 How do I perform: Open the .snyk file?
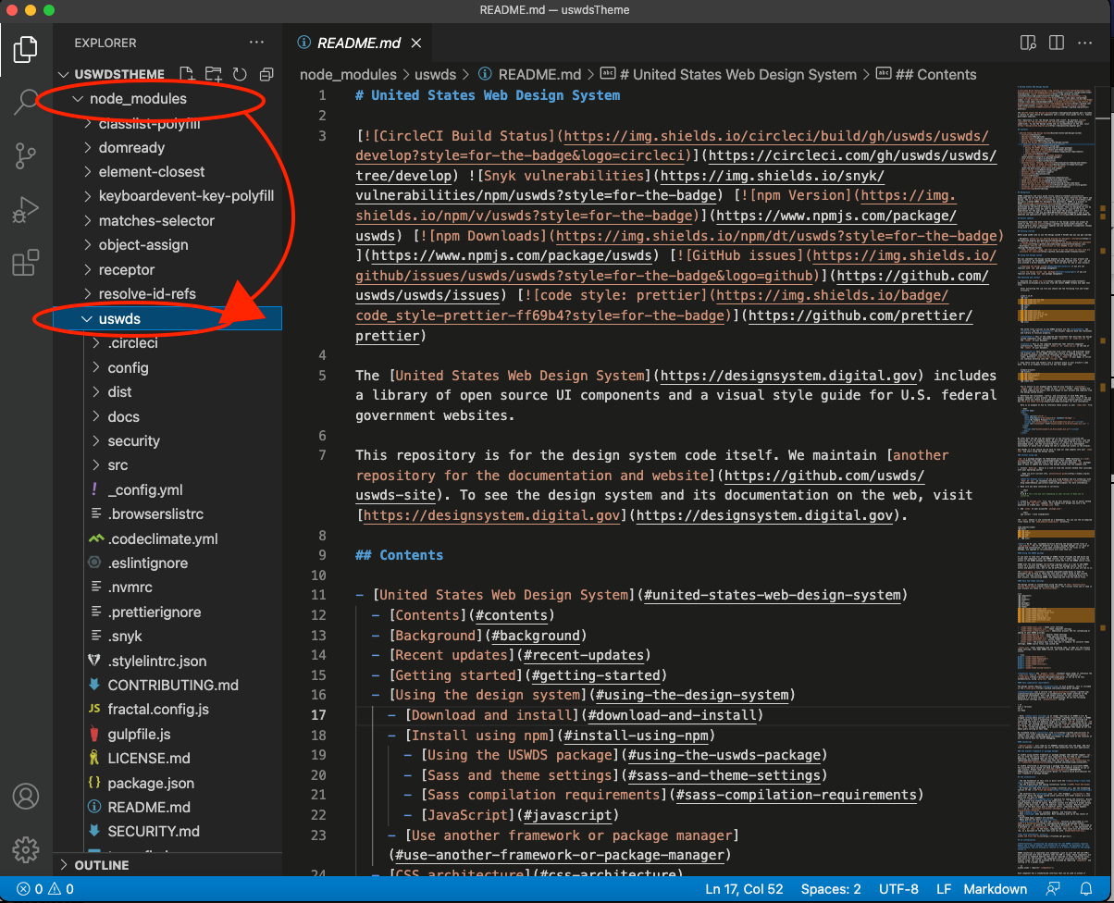(167, 637)
